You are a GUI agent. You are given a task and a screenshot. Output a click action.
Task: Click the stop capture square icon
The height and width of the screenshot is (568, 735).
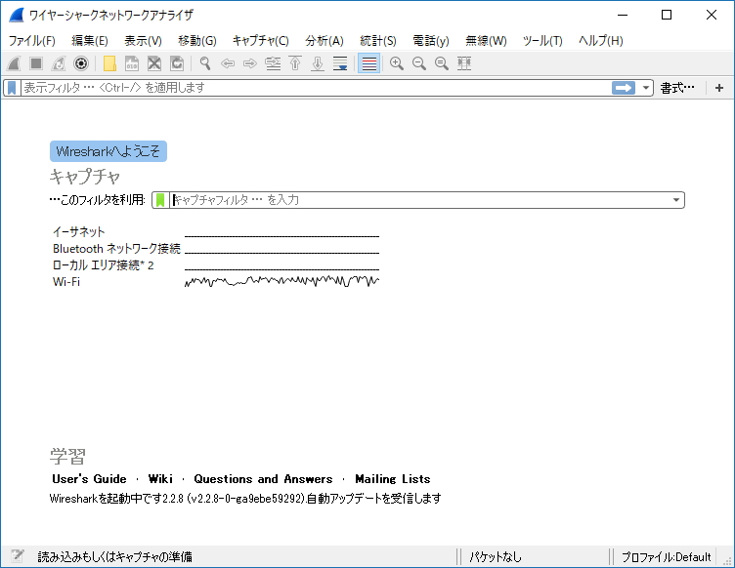tap(36, 63)
